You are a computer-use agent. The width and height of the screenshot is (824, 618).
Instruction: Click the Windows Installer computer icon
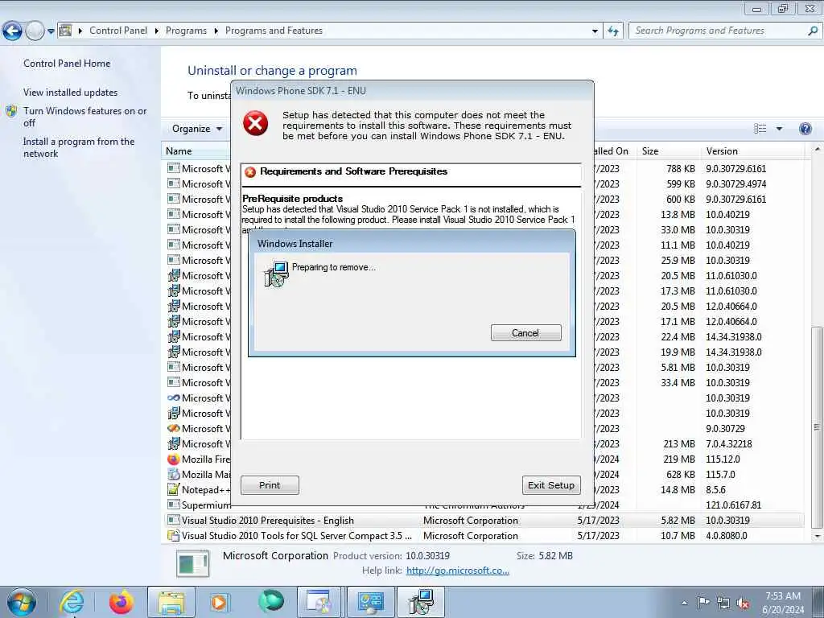tap(276, 274)
